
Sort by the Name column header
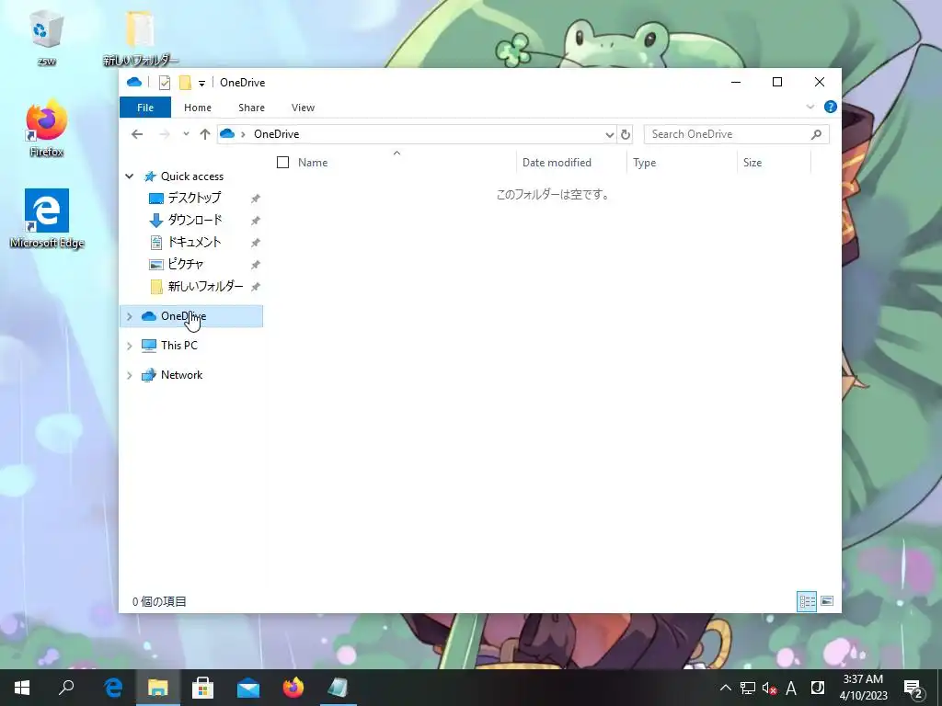pos(313,162)
